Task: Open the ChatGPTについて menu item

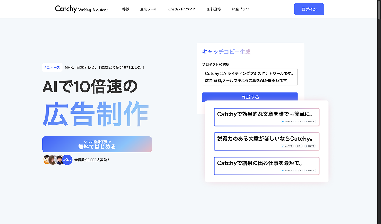Action: (x=182, y=9)
